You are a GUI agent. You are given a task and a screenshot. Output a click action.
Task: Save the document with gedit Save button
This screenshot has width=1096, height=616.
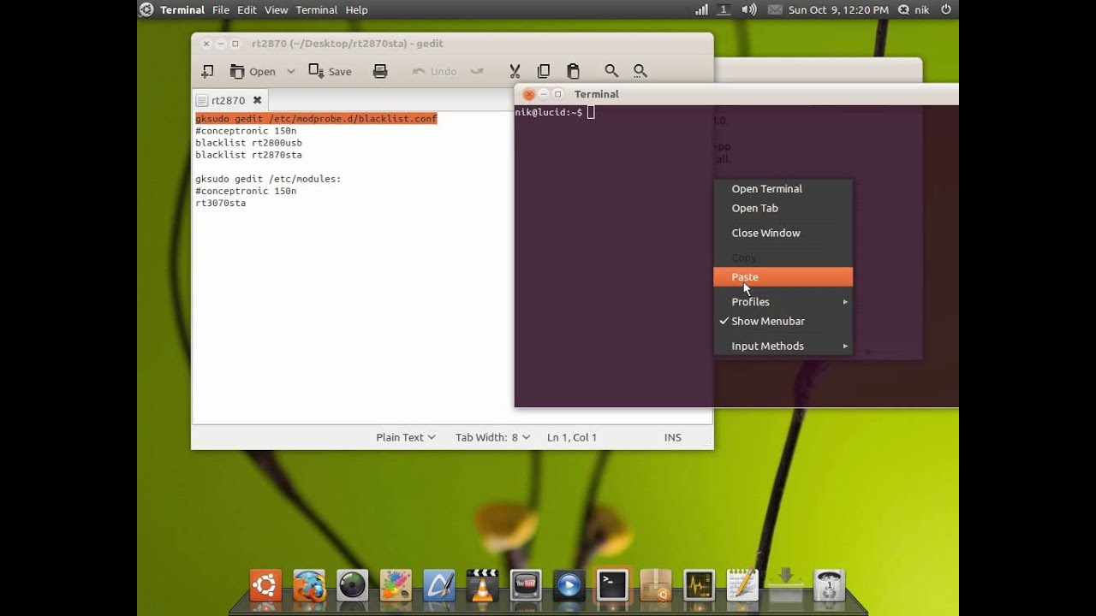tap(330, 71)
